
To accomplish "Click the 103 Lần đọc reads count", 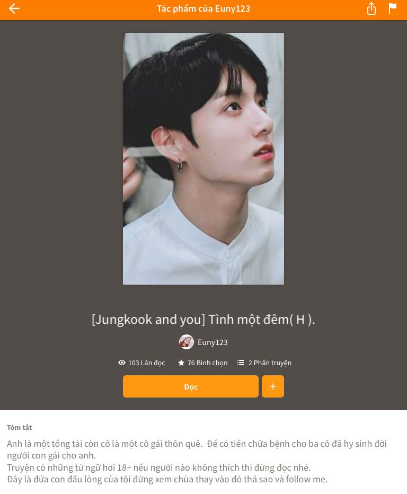I will click(x=146, y=363).
